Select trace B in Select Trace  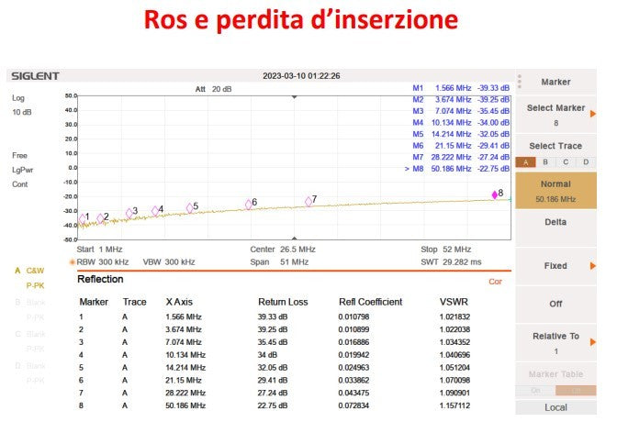point(545,162)
